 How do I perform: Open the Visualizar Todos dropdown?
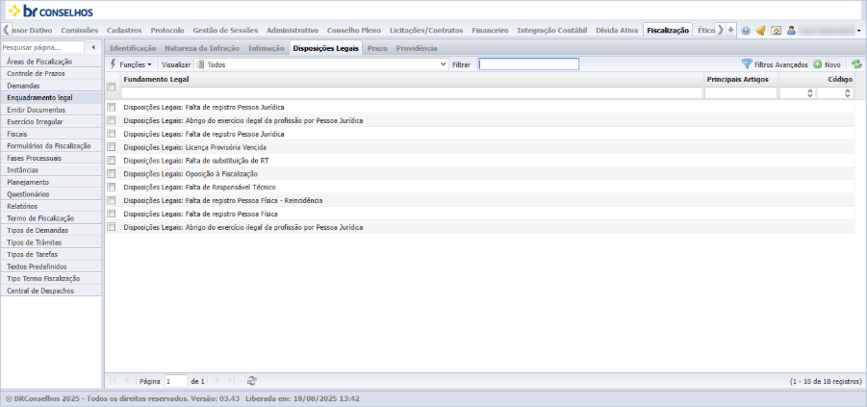click(x=443, y=64)
